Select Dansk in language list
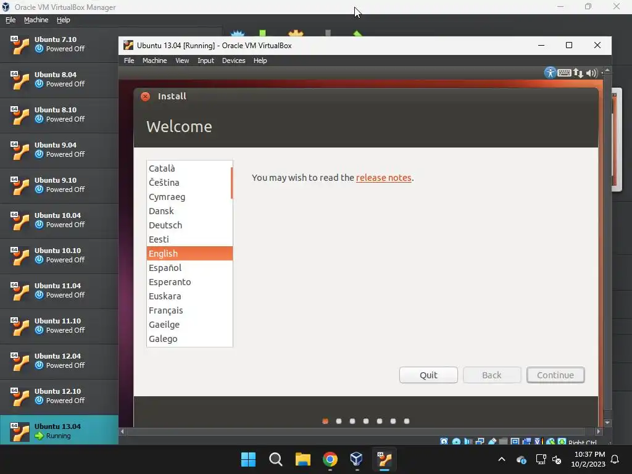The width and height of the screenshot is (632, 474). coord(189,211)
